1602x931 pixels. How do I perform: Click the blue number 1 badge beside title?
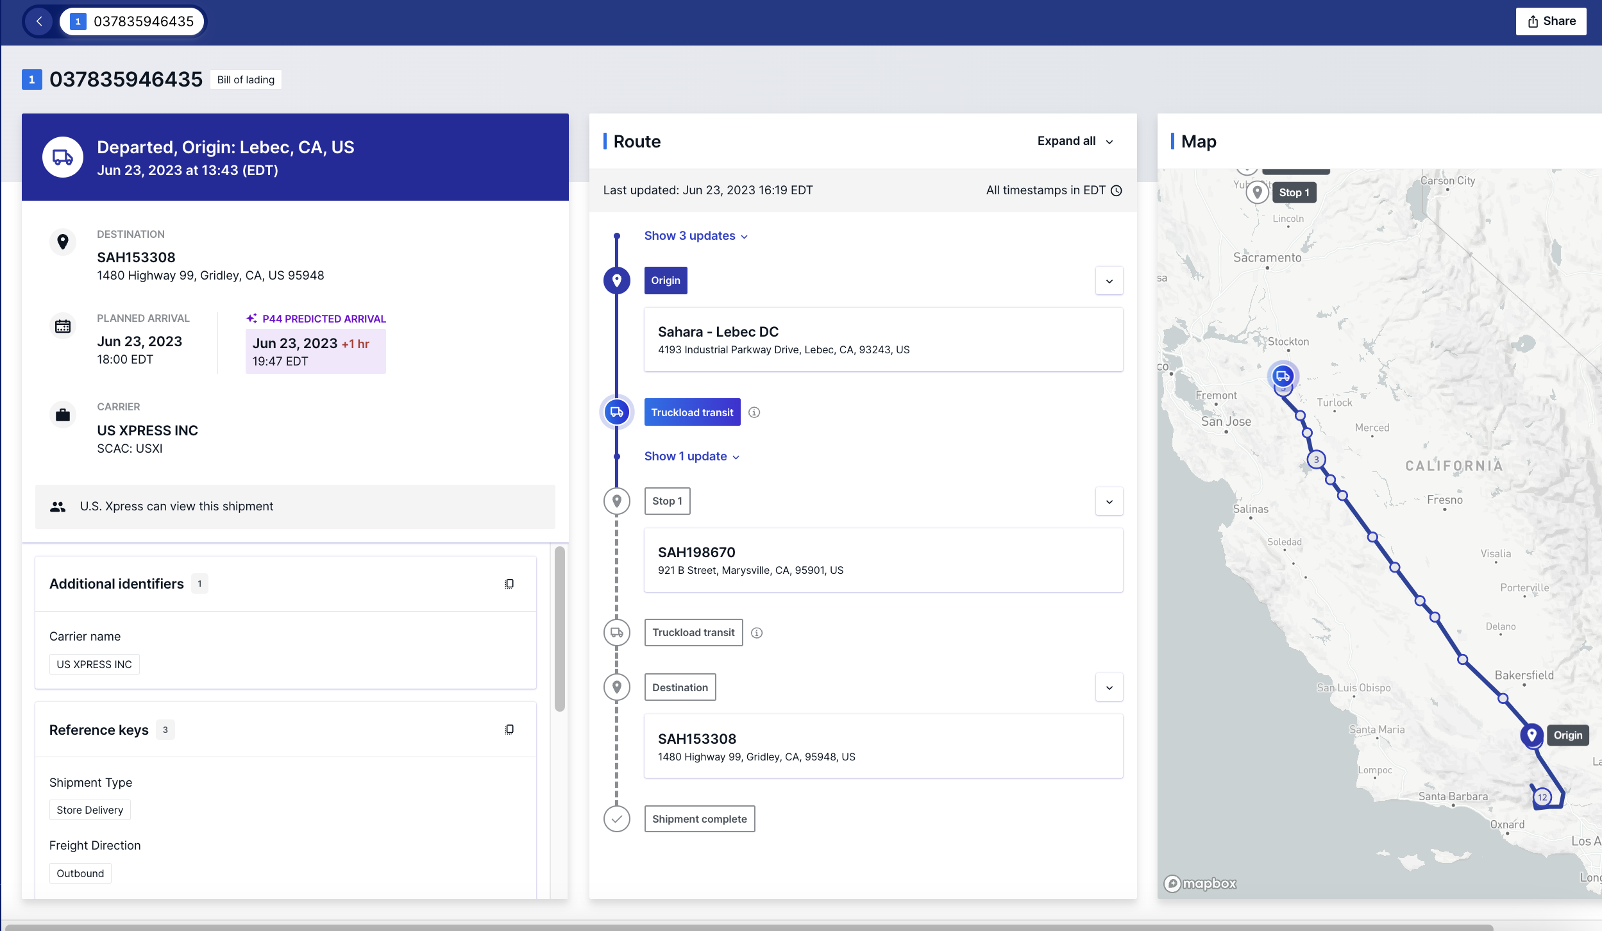(x=32, y=80)
